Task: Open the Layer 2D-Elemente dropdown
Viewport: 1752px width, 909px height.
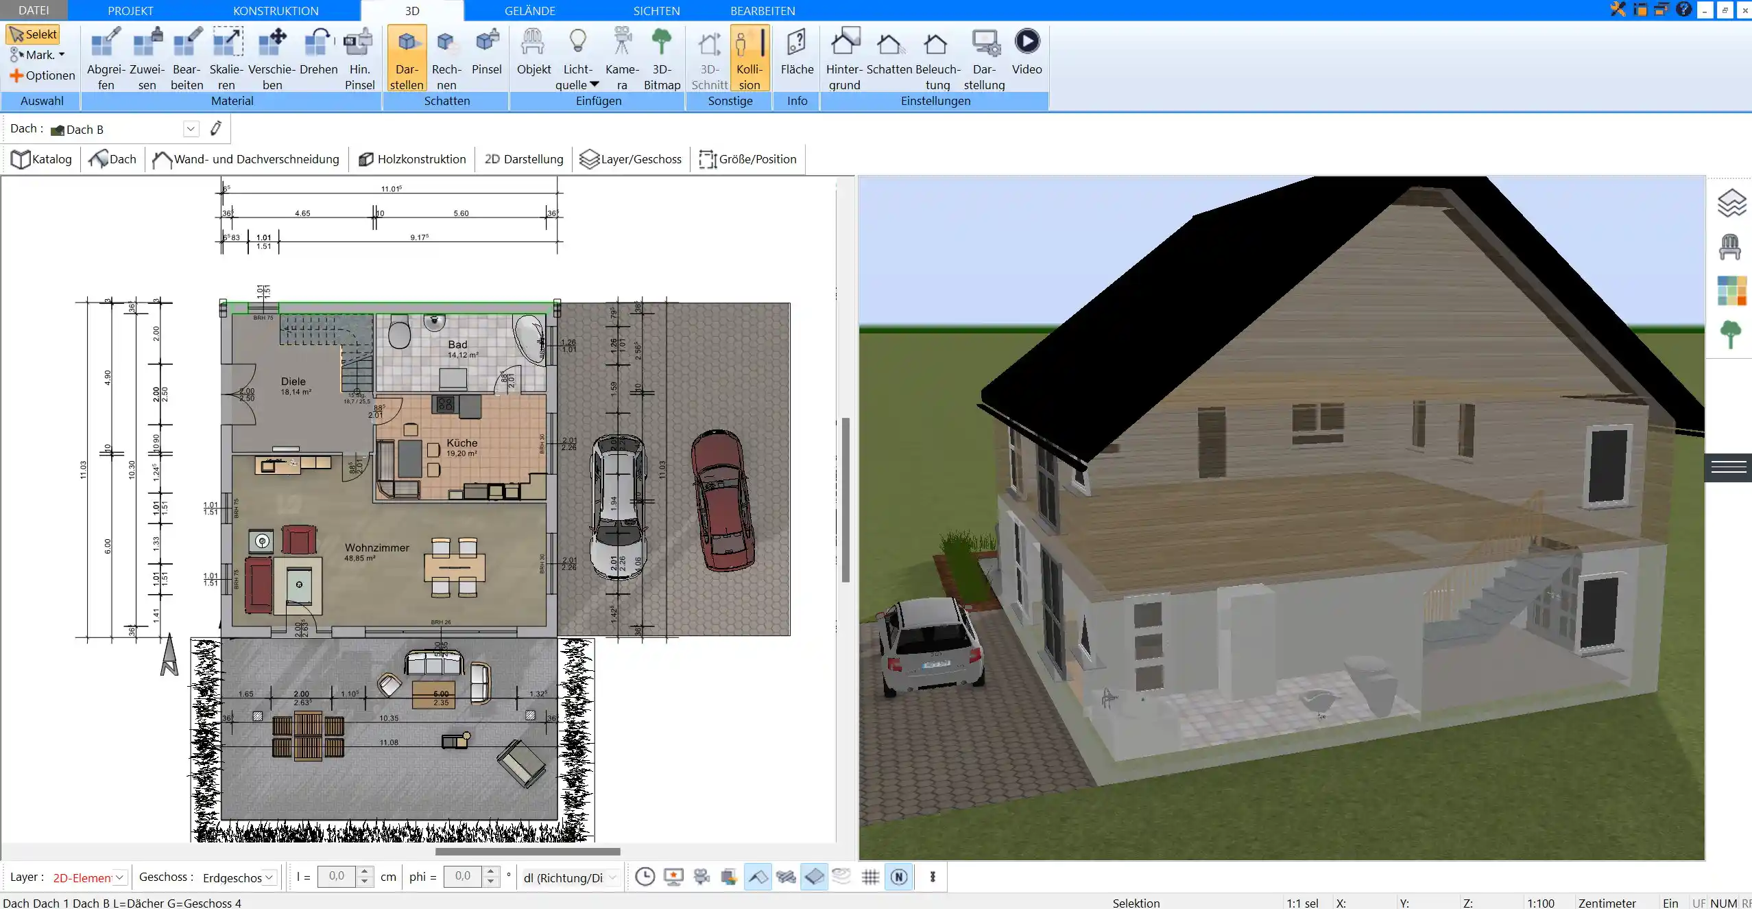Action: (120, 877)
